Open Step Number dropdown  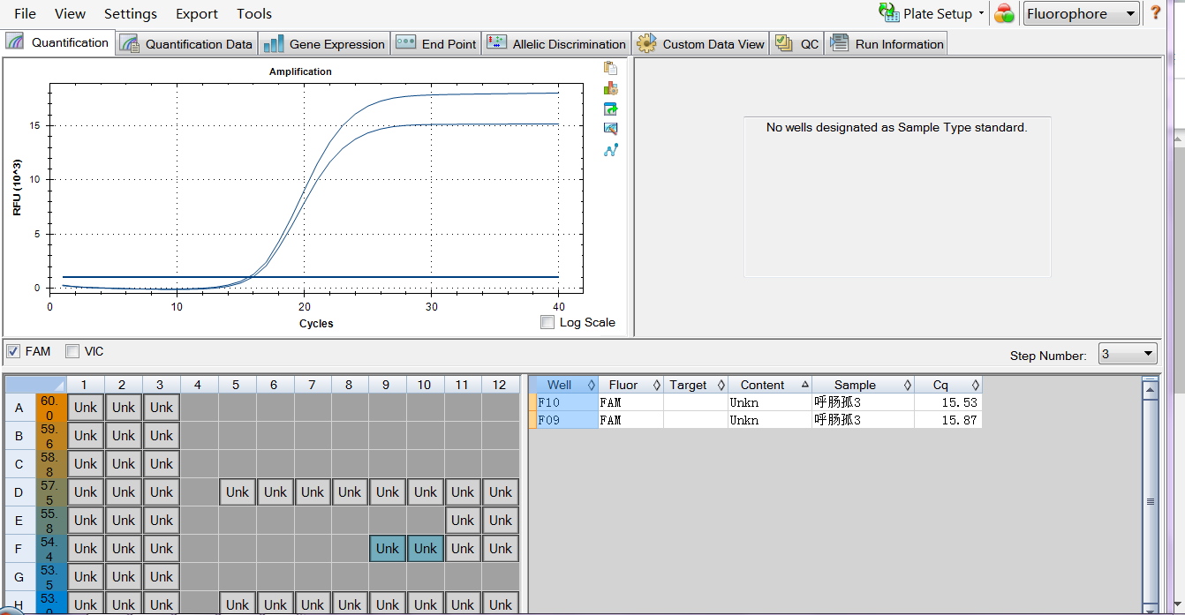coord(1128,354)
